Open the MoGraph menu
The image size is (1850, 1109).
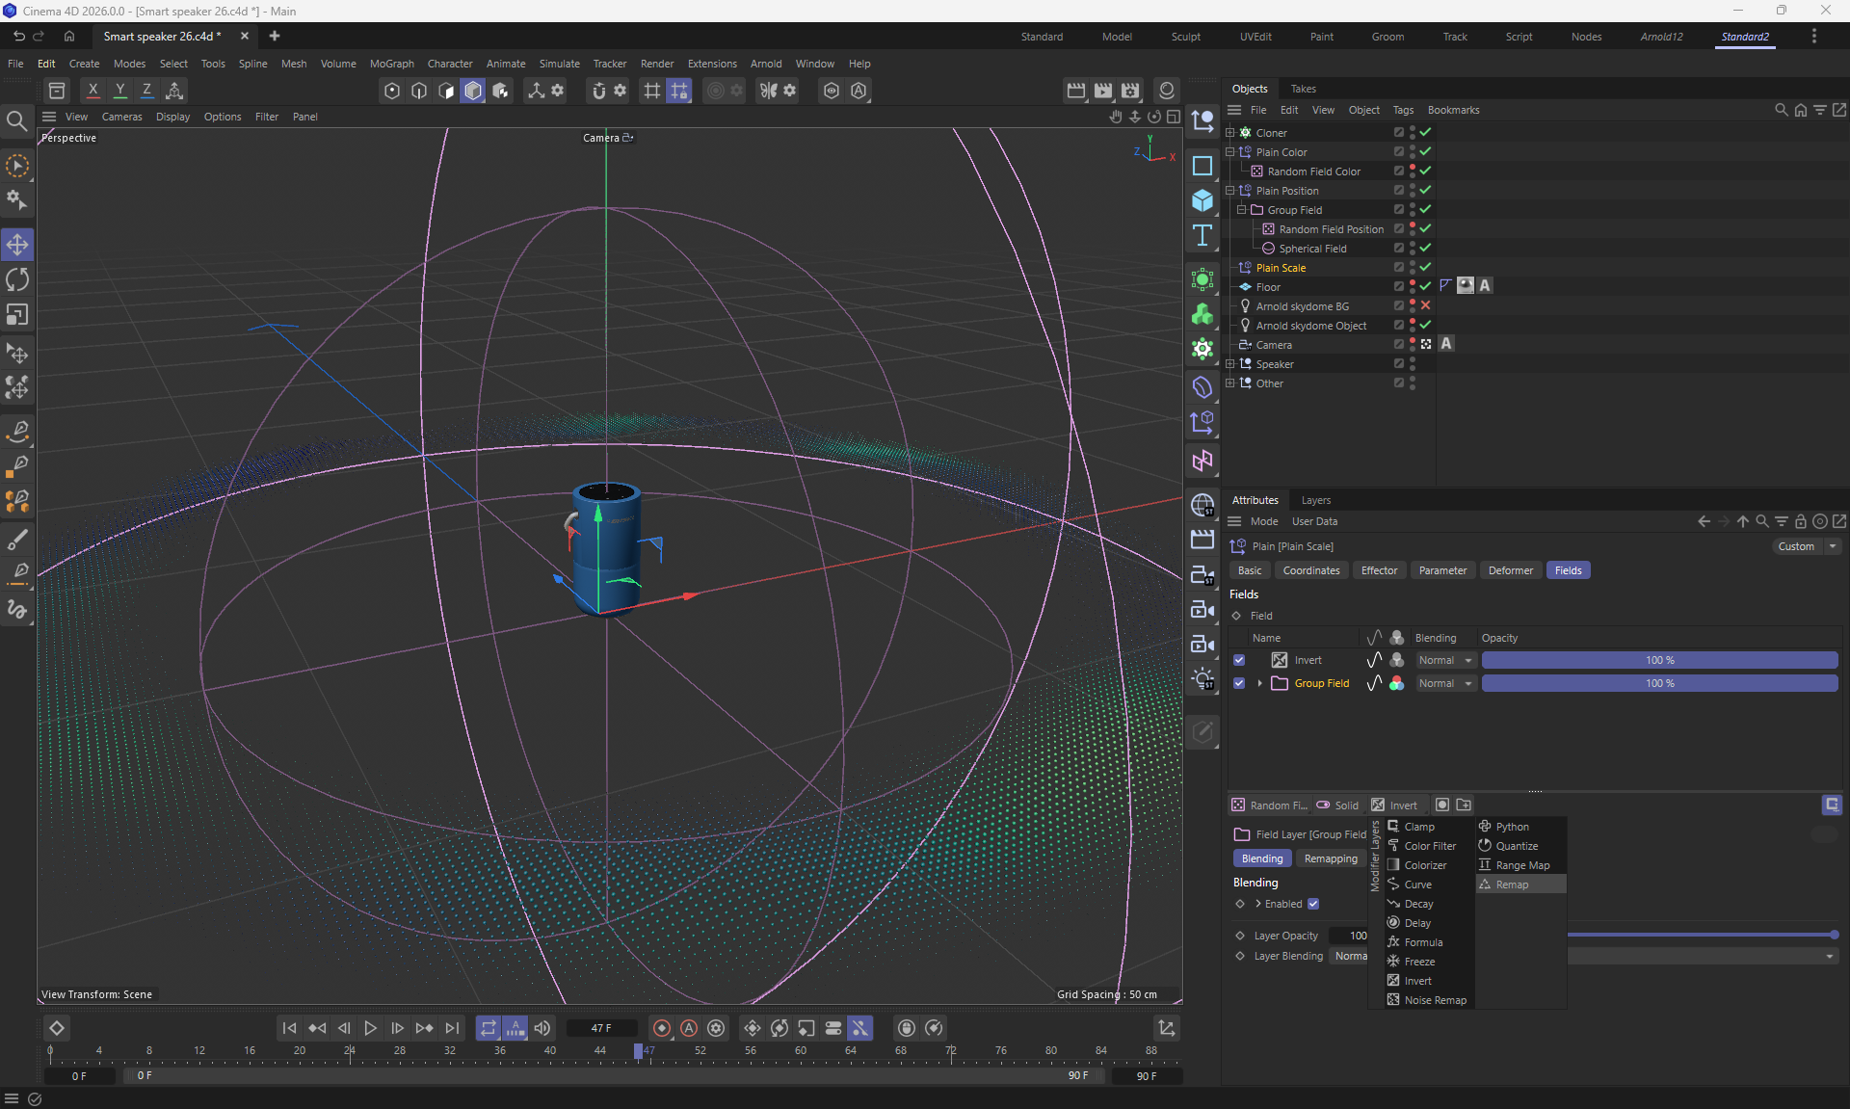pos(391,64)
